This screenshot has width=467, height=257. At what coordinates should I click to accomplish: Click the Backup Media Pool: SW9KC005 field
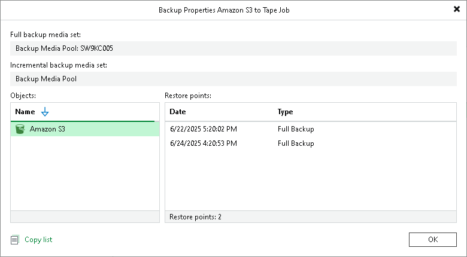pos(233,48)
